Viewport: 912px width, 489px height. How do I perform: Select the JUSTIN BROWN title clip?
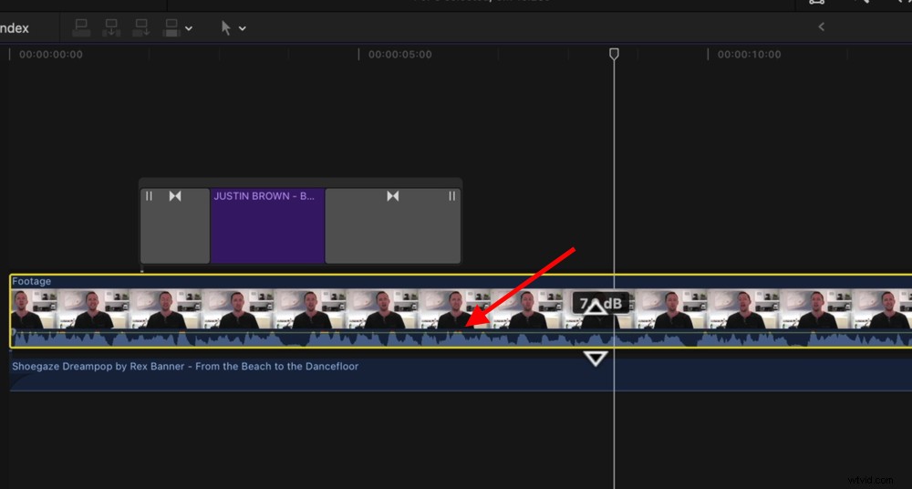267,226
